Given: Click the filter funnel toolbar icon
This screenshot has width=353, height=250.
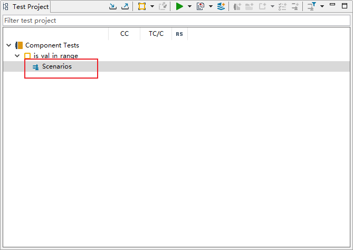Looking at the screenshot, I should pyautogui.click(x=312, y=6).
